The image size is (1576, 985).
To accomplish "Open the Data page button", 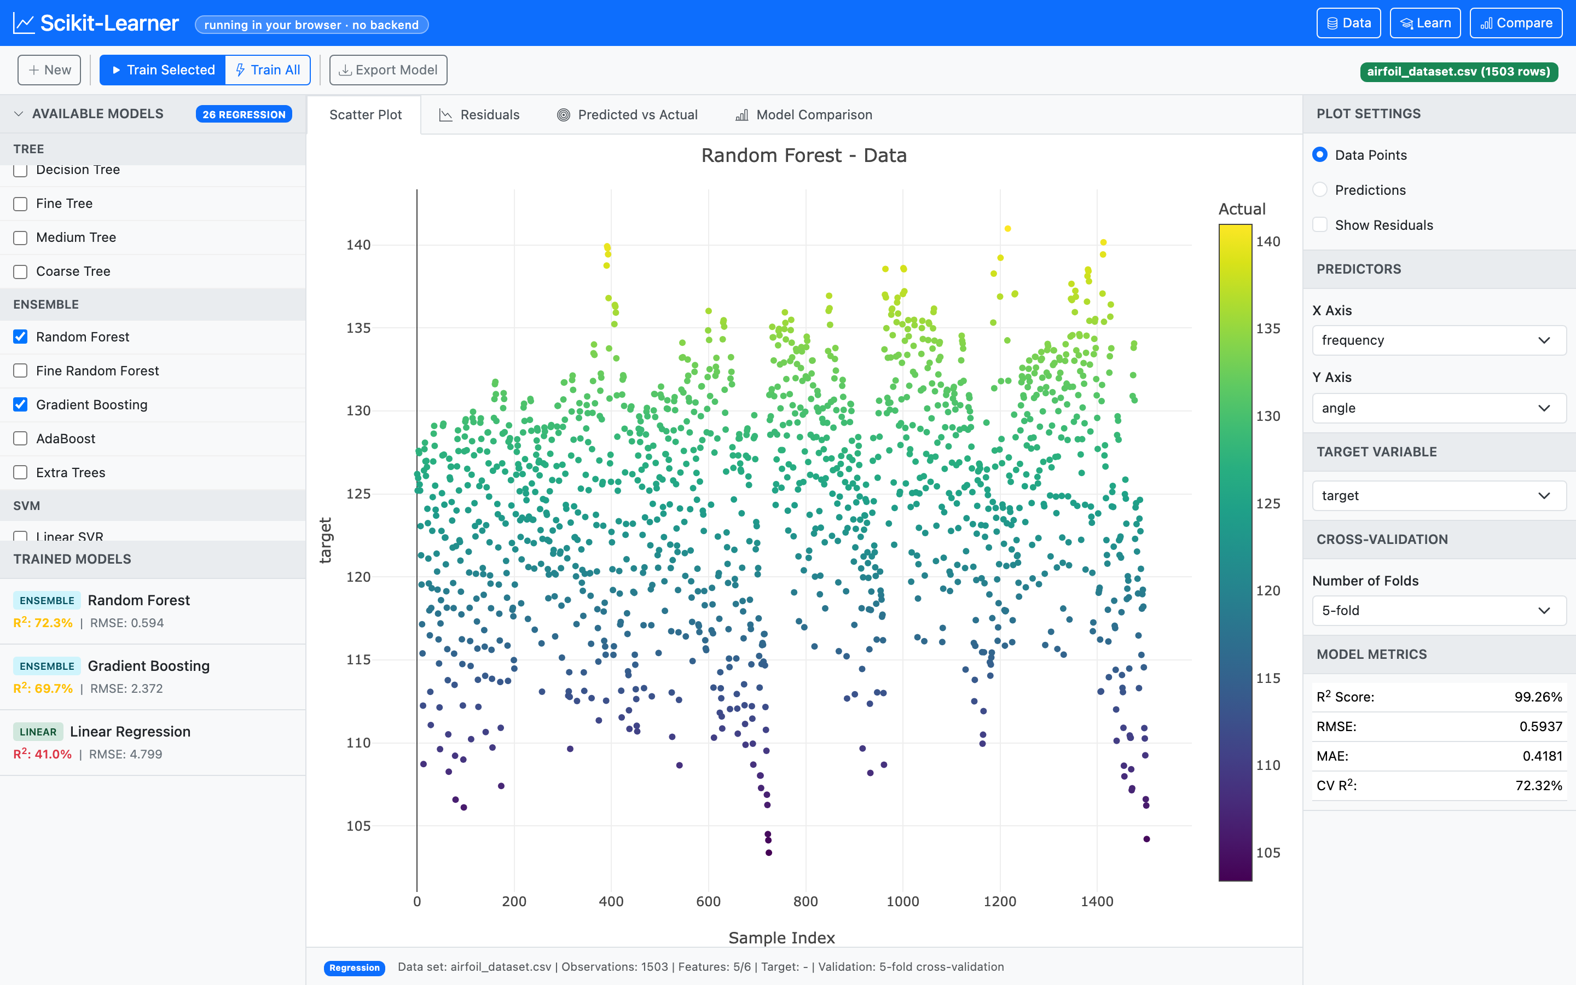I will [x=1348, y=24].
